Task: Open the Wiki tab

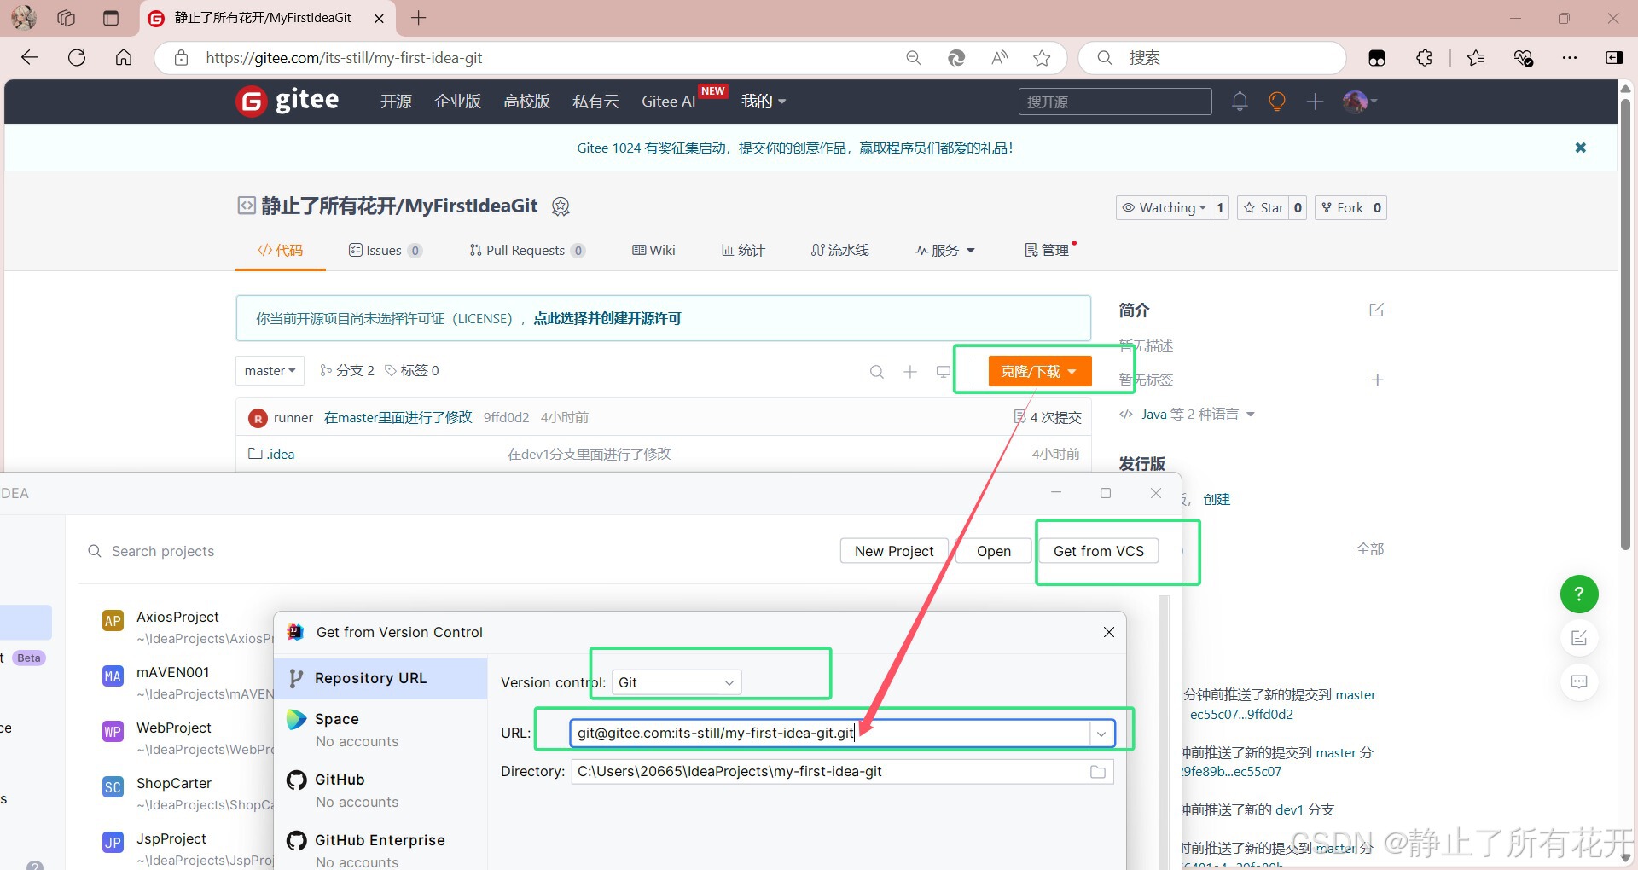Action: [x=653, y=250]
